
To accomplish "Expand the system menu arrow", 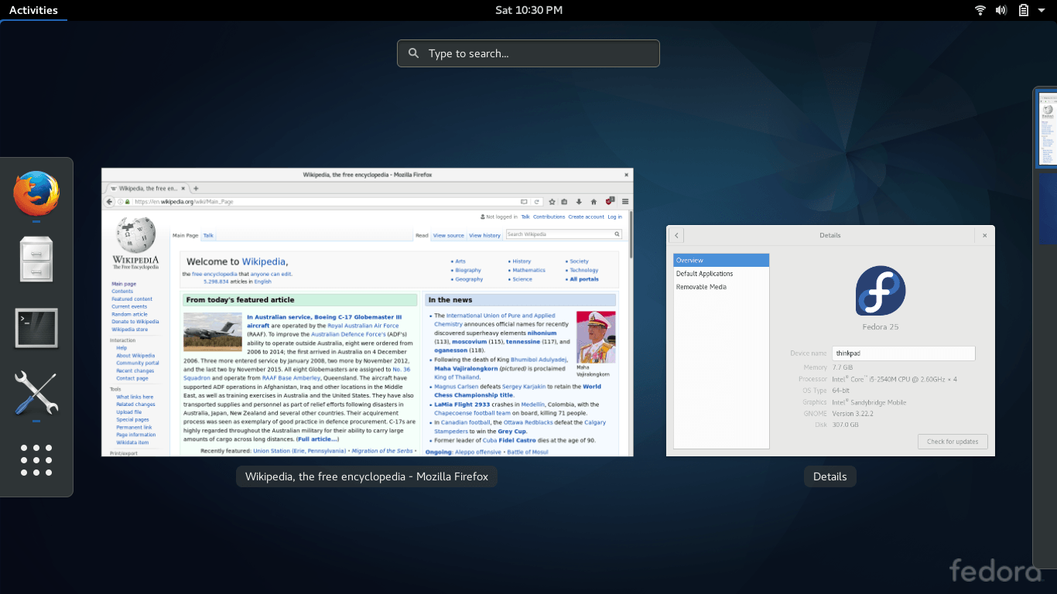I will click(x=1042, y=10).
